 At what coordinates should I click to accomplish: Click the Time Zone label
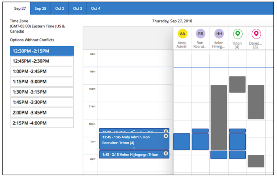coord(19,21)
